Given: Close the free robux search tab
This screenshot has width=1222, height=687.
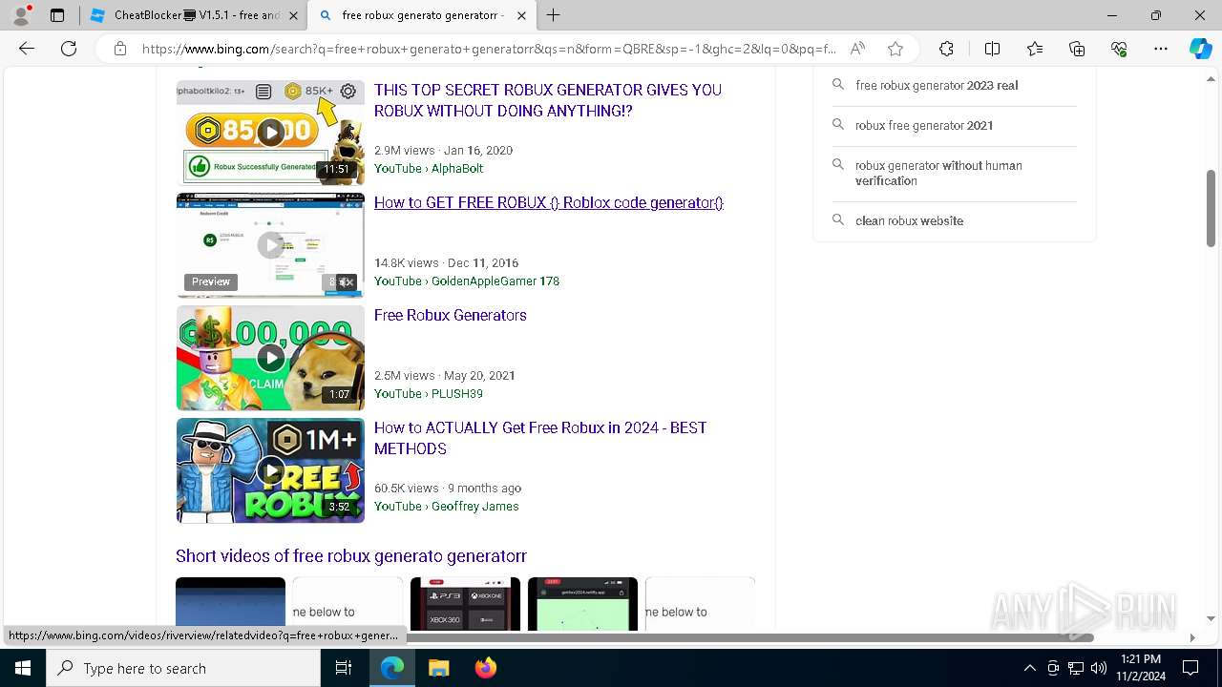Looking at the screenshot, I should (x=521, y=15).
